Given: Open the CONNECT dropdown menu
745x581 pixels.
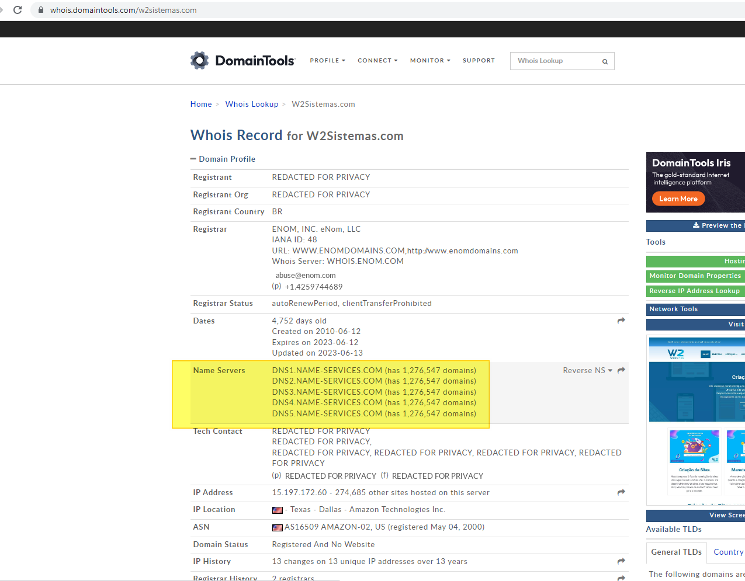Looking at the screenshot, I should tap(377, 61).
